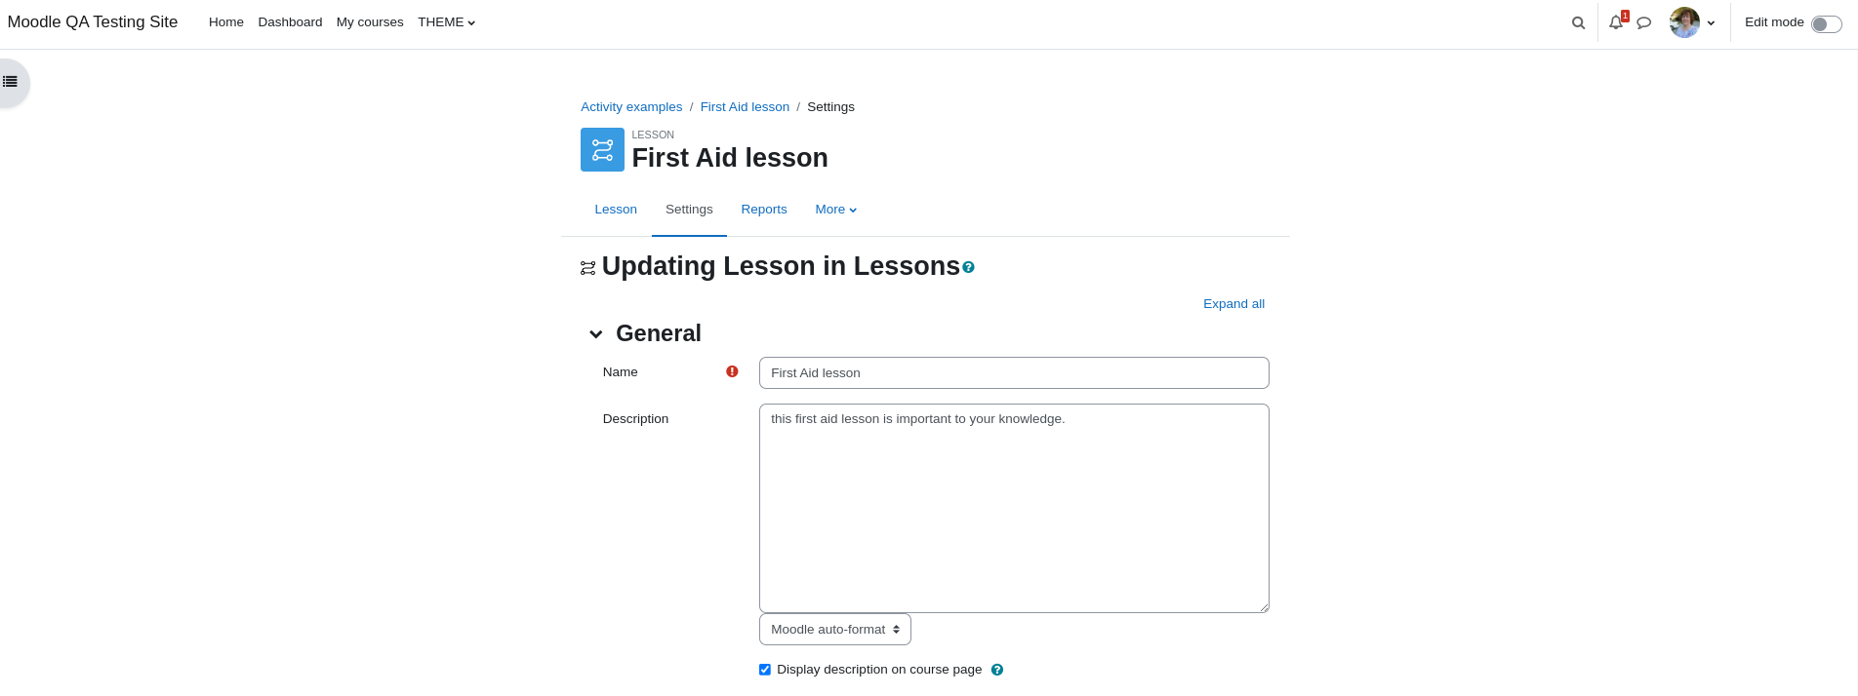
Task: Open the Moodle auto-format dropdown
Action: point(835,630)
